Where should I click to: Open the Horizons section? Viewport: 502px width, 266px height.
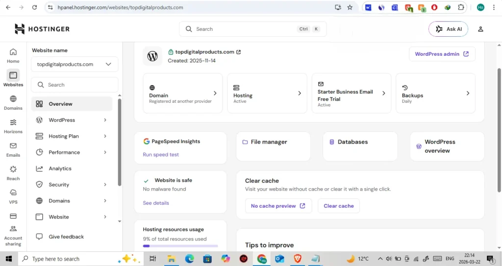pyautogui.click(x=13, y=126)
